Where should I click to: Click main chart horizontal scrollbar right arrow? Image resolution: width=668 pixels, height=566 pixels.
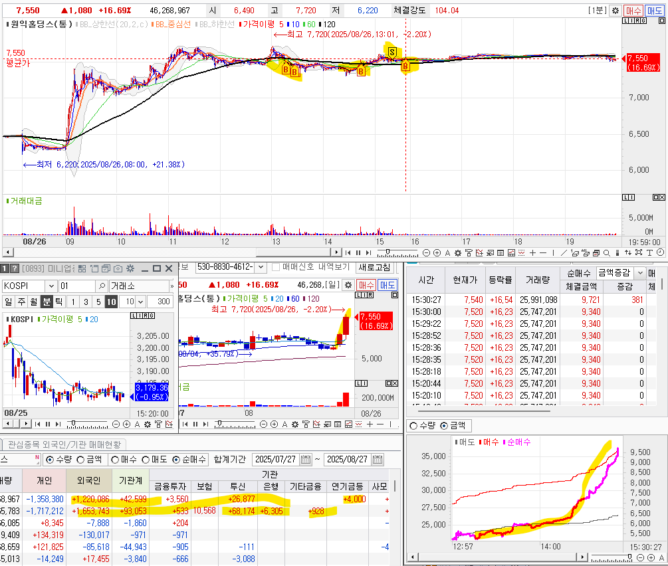pyautogui.click(x=336, y=252)
